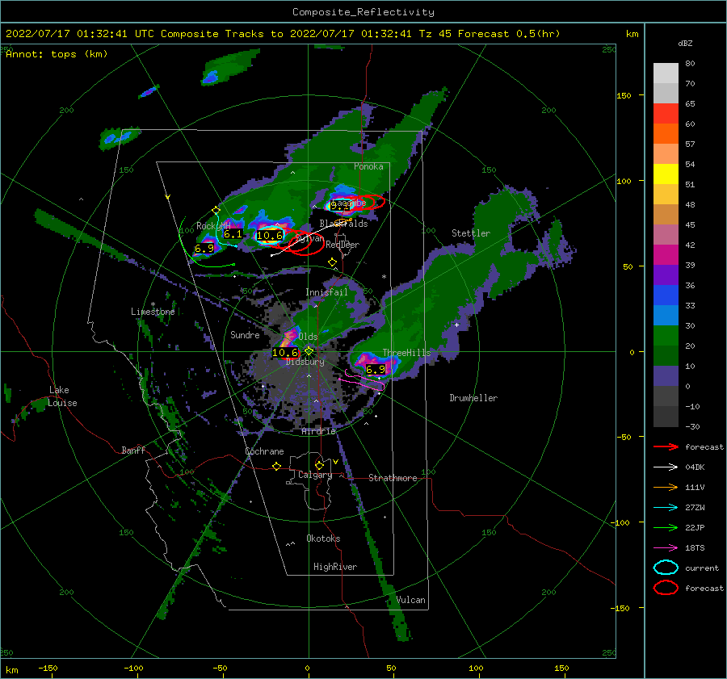
Task: Click the red forecast arrow in legend
Action: click(x=666, y=446)
